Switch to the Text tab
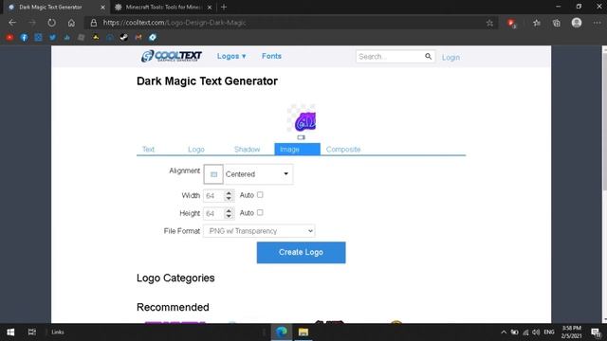Viewport: 607px width, 341px height. (x=148, y=150)
